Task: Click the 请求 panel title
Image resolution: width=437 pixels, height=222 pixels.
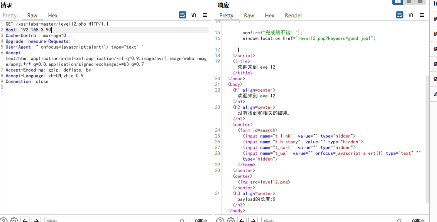Action: point(6,5)
